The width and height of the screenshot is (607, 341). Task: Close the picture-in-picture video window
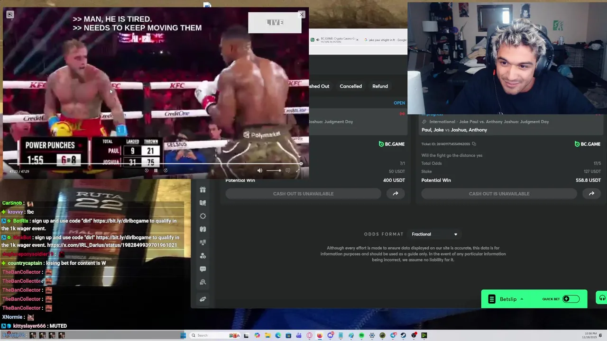point(301,15)
